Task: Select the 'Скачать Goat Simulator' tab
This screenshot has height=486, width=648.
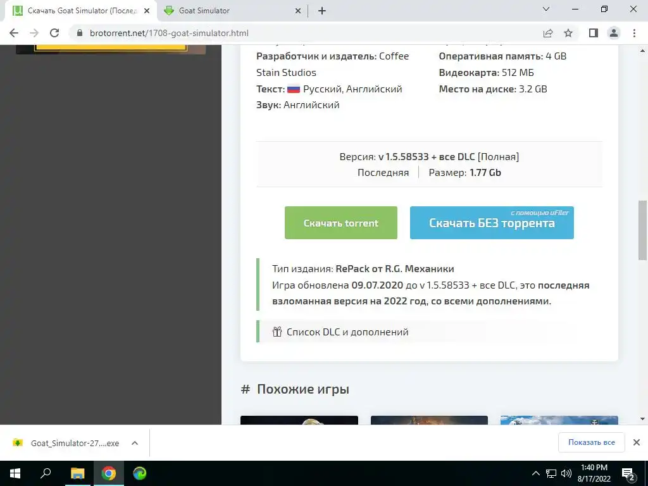Action: [x=80, y=11]
